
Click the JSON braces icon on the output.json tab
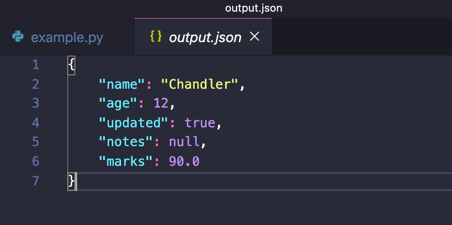[x=156, y=37]
